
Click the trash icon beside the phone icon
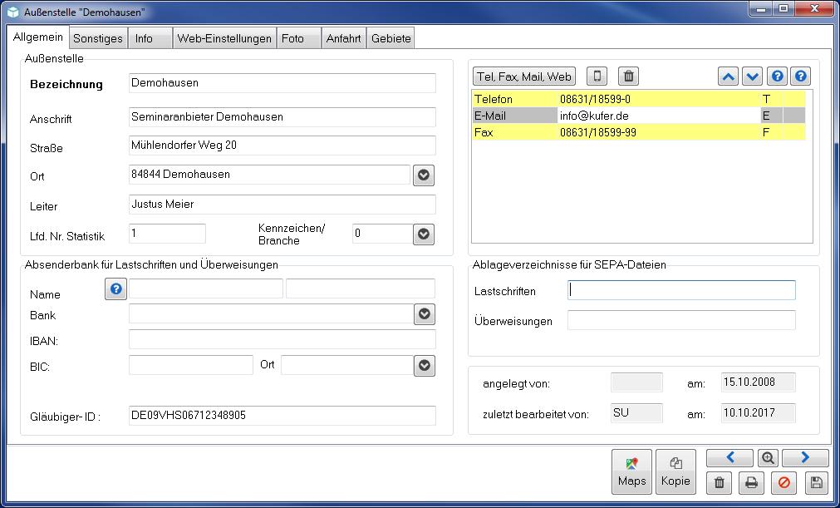629,76
